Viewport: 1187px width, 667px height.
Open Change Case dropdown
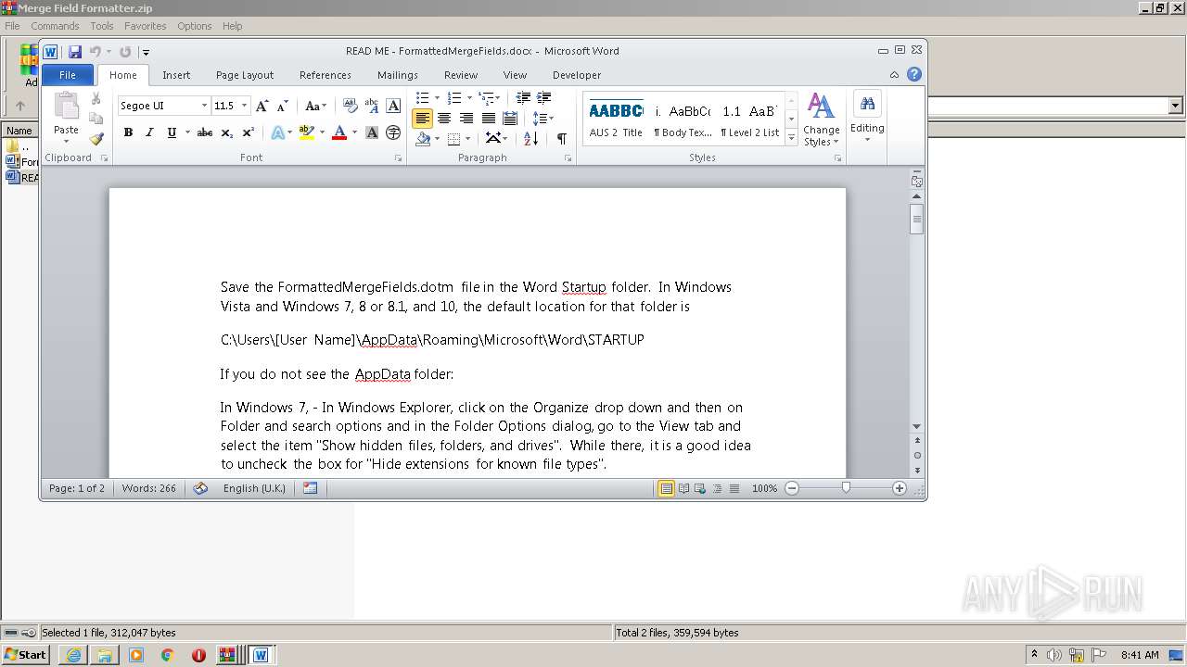(315, 106)
